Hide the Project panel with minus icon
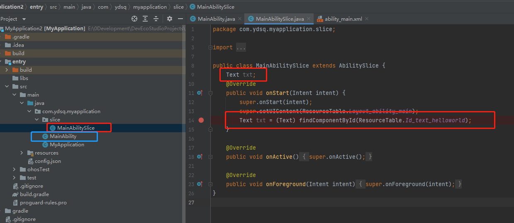Viewport: 514px width, 223px height. [180, 19]
